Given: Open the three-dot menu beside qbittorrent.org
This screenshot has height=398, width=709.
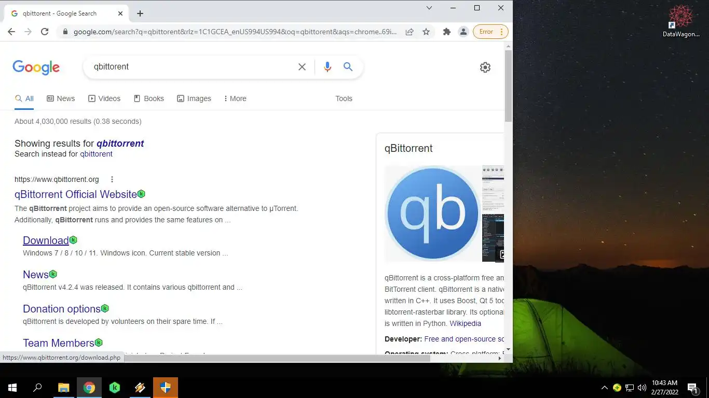Looking at the screenshot, I should [x=112, y=179].
